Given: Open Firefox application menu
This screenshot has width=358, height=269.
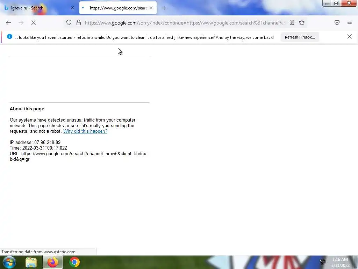Looking at the screenshot, I should 350,22.
